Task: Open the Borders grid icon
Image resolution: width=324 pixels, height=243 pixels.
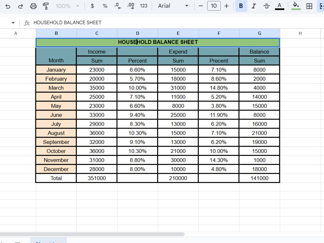Action: 309,6
